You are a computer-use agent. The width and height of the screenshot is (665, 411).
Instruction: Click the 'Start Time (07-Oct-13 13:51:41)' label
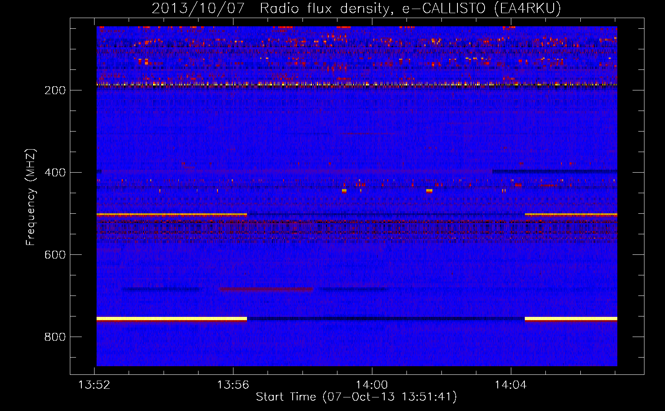coord(356,397)
